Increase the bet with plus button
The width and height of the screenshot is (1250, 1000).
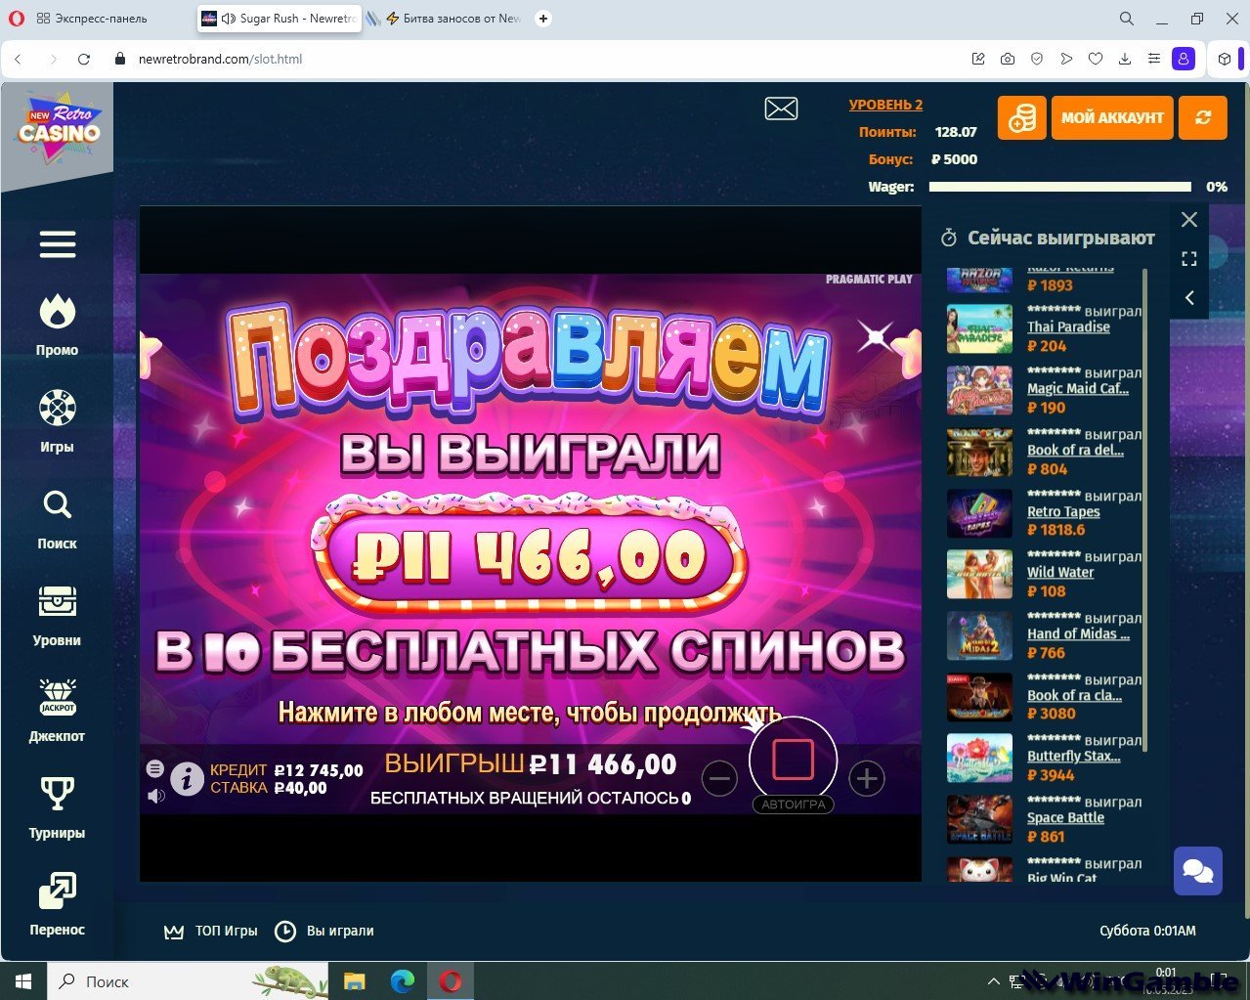coord(866,778)
